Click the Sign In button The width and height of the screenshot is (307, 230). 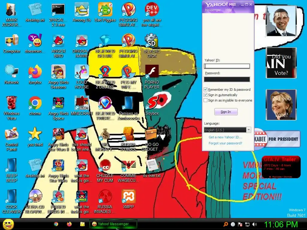[226, 112]
